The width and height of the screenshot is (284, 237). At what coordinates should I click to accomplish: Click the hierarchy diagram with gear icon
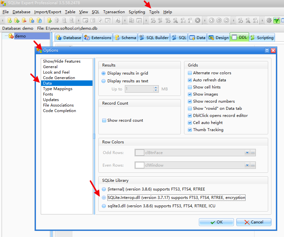click(118, 20)
